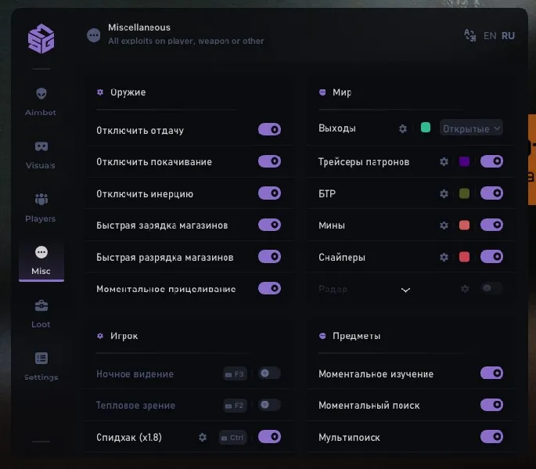The image size is (536, 469).
Task: Select the Misc tab in sidebar
Action: tap(41, 259)
